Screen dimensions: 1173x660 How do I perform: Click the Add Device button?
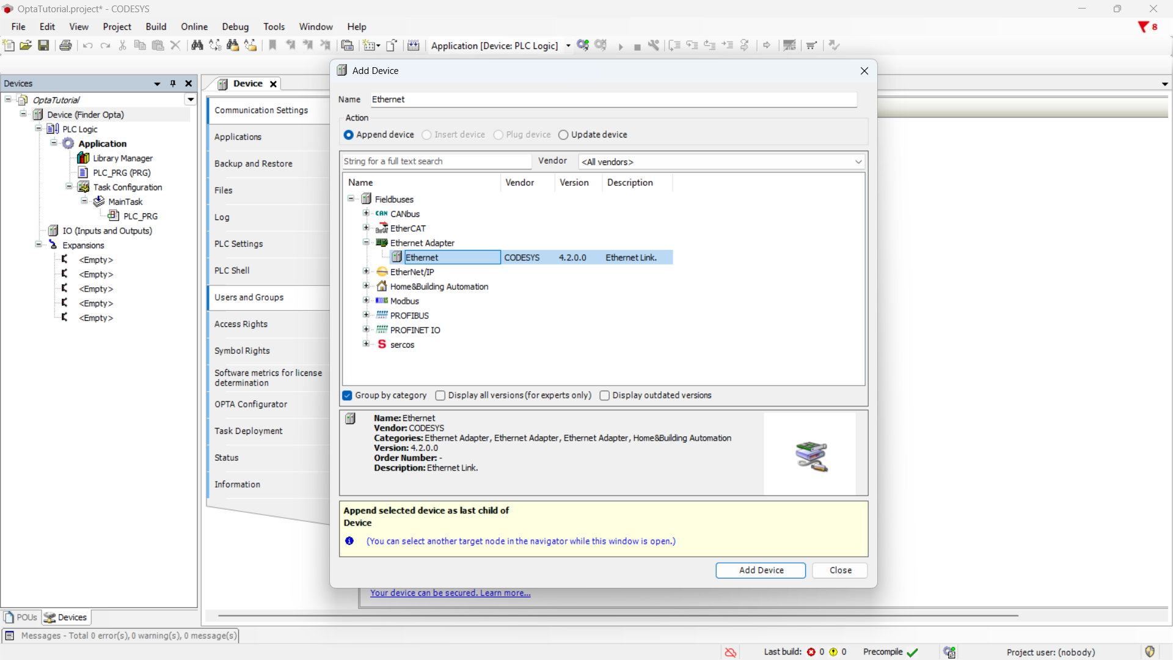(760, 570)
